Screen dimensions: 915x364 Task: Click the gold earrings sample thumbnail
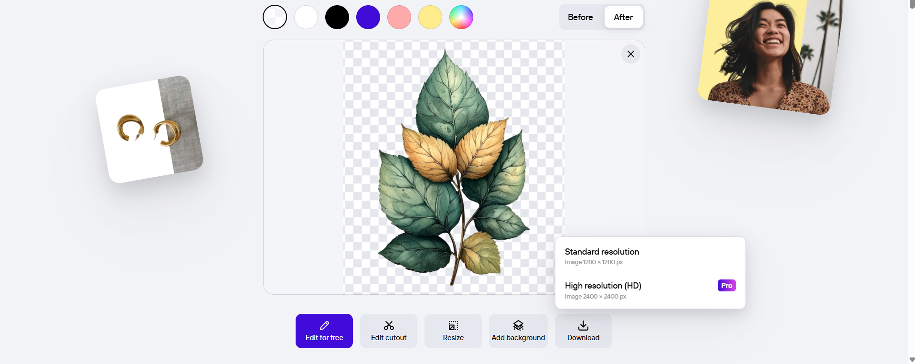pos(149,129)
